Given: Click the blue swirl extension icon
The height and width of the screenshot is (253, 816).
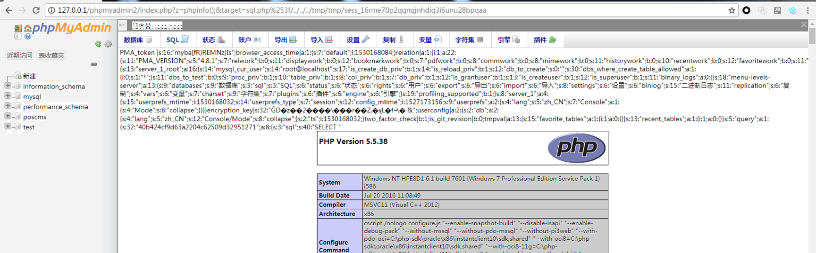Looking at the screenshot, I should point(793,10).
